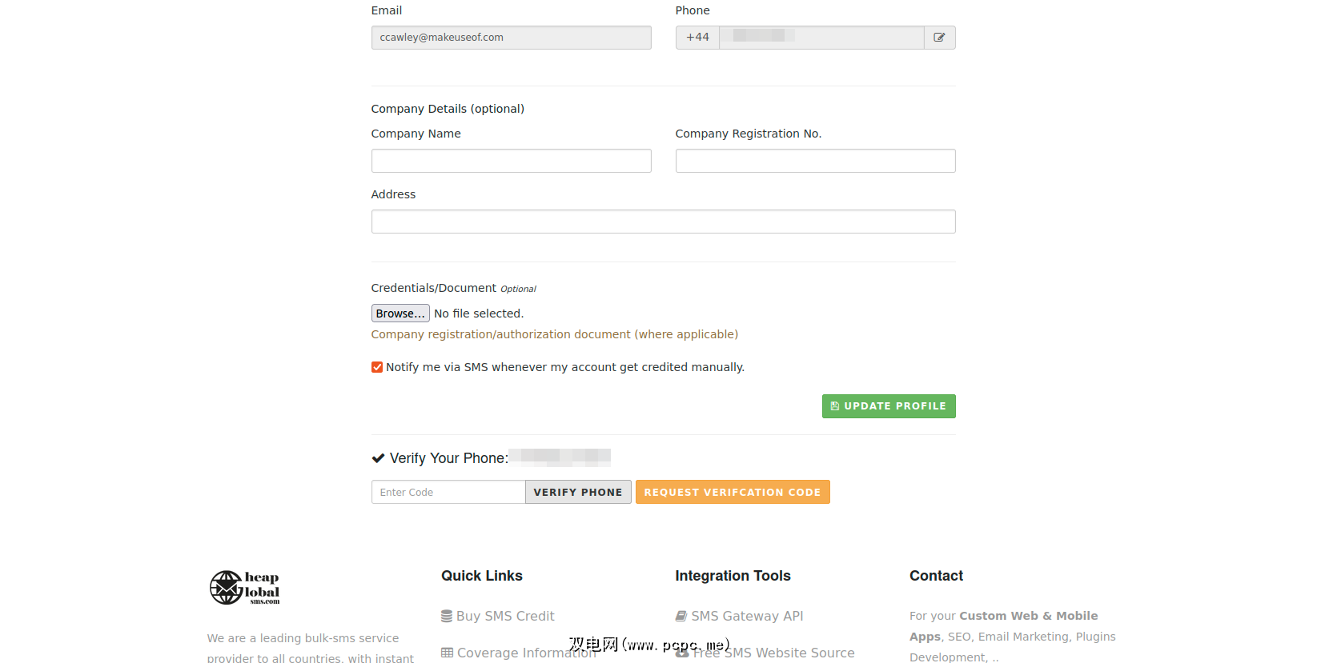The width and height of the screenshot is (1333, 663).
Task: Request a verification code
Action: click(x=732, y=492)
